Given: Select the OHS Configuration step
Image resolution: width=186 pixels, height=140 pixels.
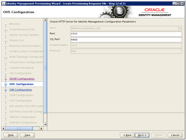Looking at the screenshot, I should (x=21, y=84).
